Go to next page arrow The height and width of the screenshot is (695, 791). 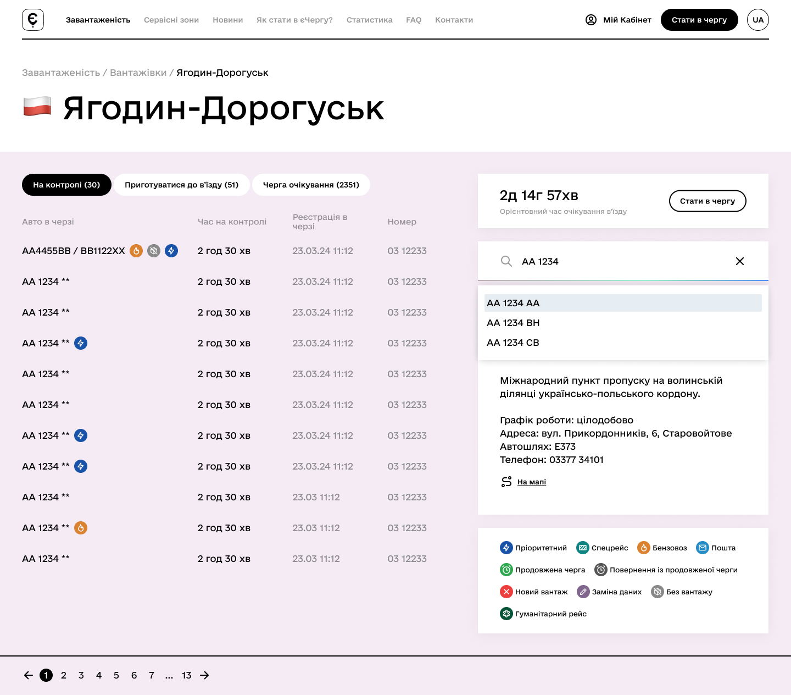pyautogui.click(x=204, y=675)
